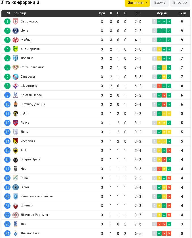This screenshot has width=192, height=238.
Task: Click the Dynamo Kyiv club emblem
Action: 16,233
